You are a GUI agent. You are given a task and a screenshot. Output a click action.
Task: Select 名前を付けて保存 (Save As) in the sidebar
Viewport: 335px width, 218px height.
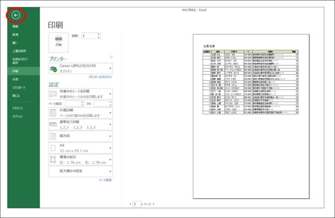tap(20, 61)
